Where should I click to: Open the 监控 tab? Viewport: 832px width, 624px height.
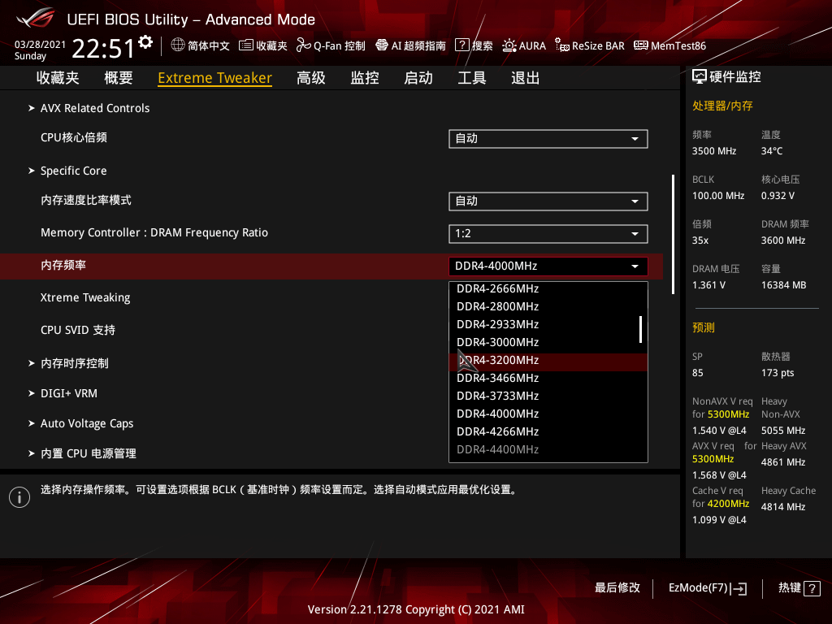(365, 78)
